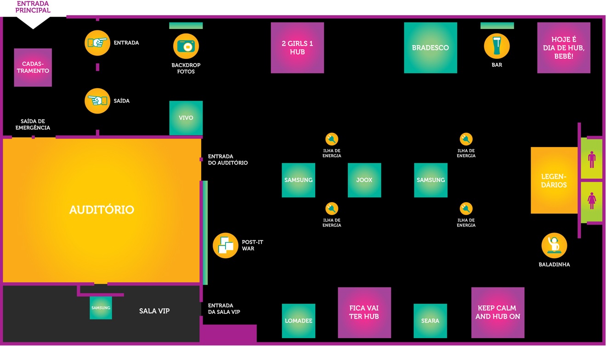
Task: Select the Lomadee booth
Action: [x=299, y=321]
